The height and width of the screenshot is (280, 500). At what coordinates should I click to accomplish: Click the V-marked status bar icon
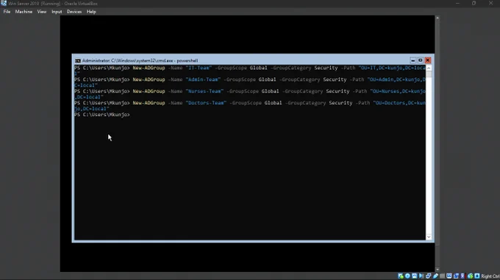(x=463, y=276)
